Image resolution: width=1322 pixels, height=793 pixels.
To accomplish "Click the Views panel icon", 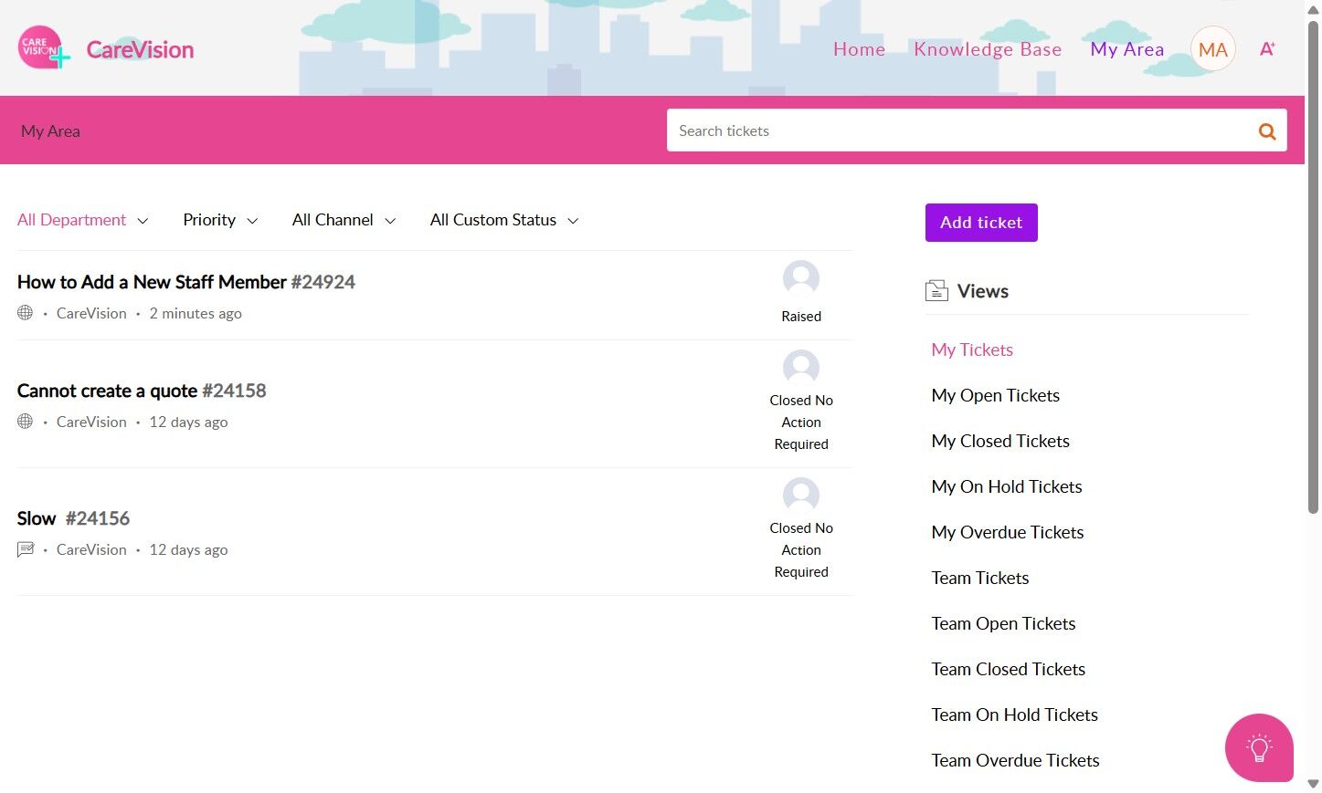I will tap(936, 291).
